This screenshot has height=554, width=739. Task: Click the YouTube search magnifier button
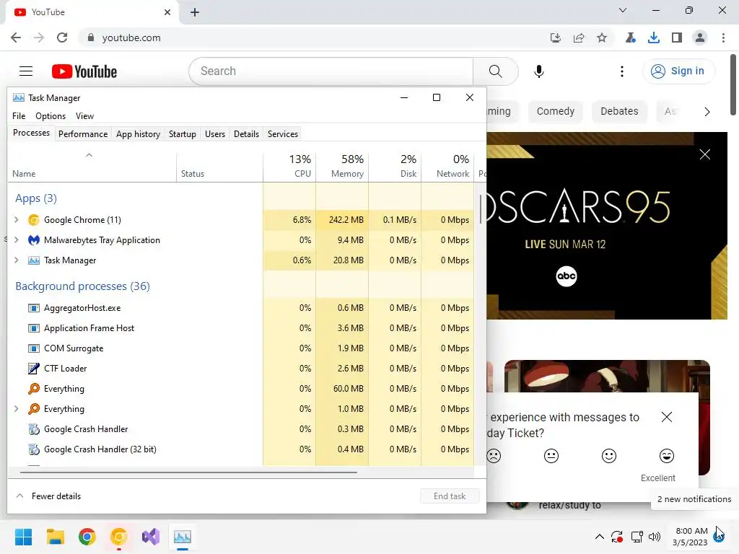(495, 71)
